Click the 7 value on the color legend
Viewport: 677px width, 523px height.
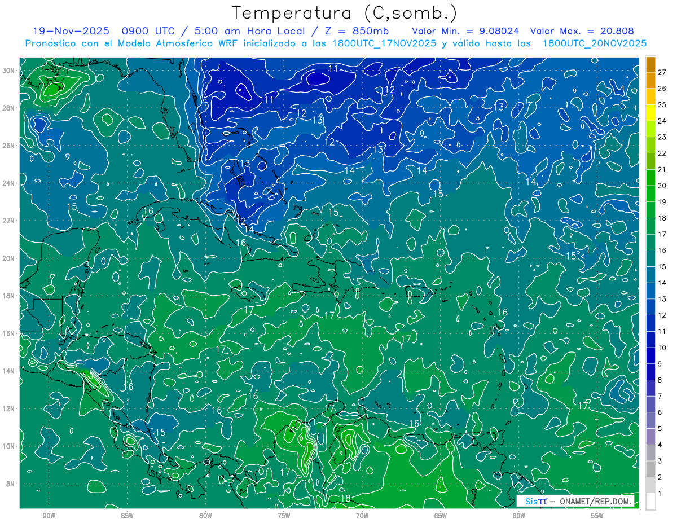click(660, 396)
